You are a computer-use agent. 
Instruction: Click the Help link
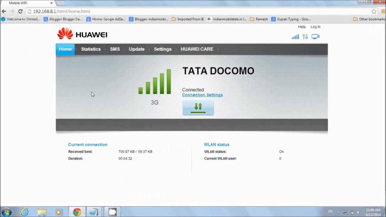(302, 27)
